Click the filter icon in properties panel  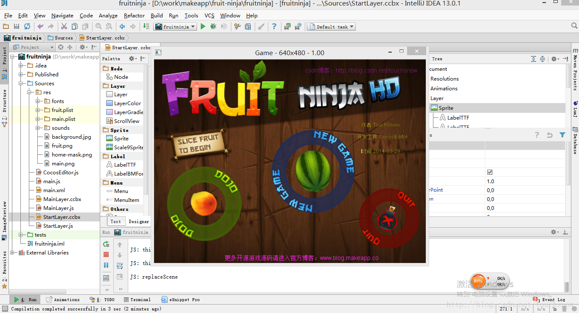[x=562, y=135]
